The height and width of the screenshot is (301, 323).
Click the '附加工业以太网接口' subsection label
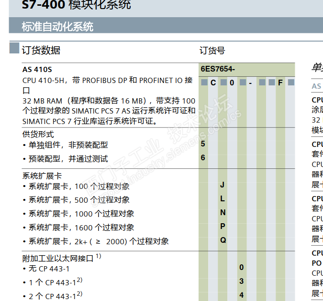click(x=62, y=258)
